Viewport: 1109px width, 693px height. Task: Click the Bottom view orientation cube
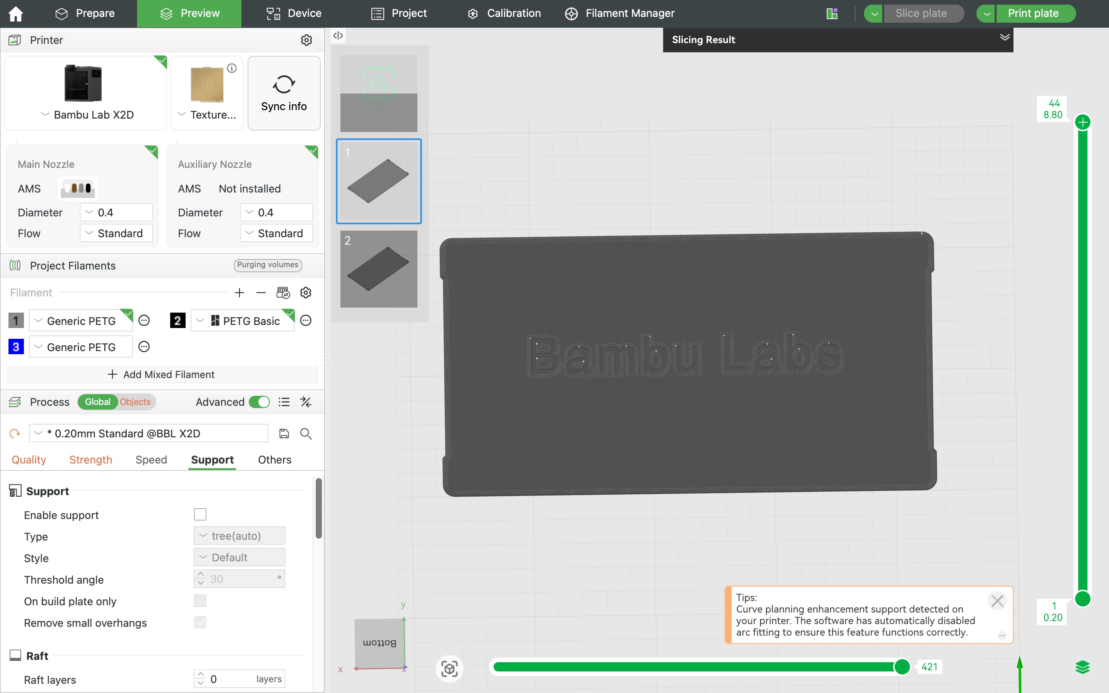[x=379, y=643]
